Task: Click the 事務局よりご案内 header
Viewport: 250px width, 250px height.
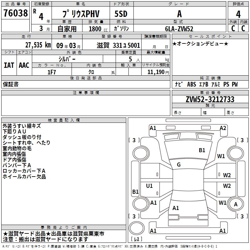Action: point(64,227)
